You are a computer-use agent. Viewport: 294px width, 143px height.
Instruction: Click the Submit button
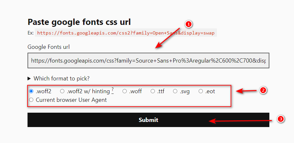click(x=148, y=120)
